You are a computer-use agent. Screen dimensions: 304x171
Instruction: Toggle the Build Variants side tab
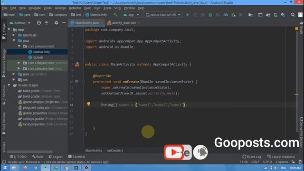[4, 123]
